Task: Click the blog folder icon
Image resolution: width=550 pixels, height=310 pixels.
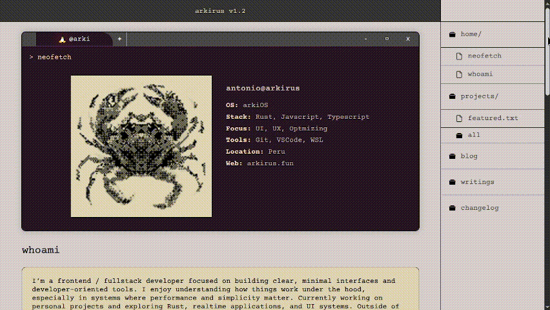Action: coord(453,156)
